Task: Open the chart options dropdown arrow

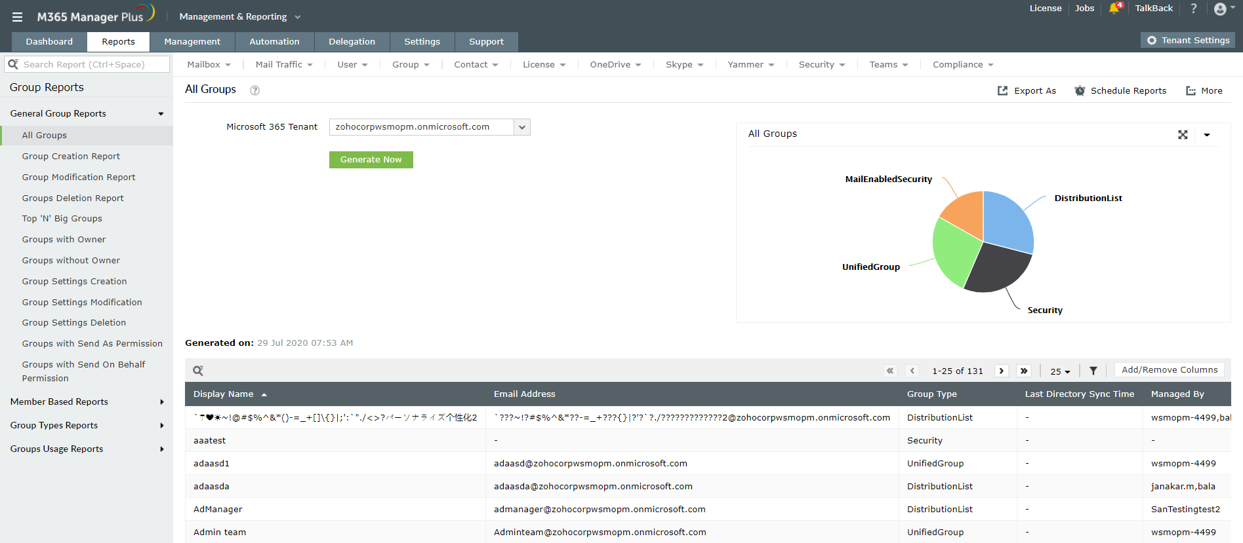Action: pyautogui.click(x=1207, y=135)
